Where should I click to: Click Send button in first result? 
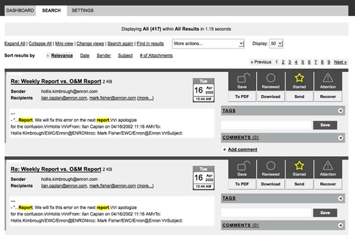coord(299,96)
